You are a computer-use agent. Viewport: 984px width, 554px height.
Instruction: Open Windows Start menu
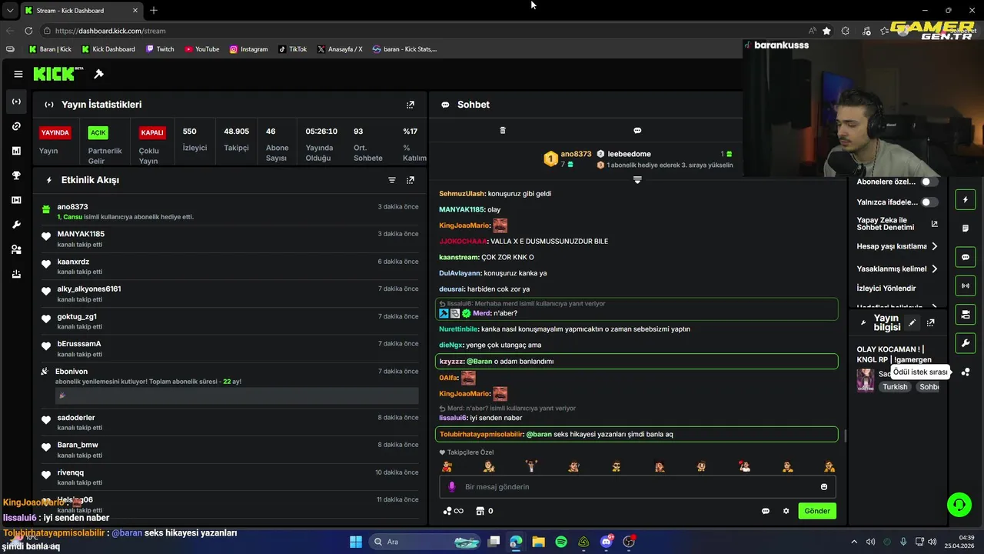click(x=356, y=542)
